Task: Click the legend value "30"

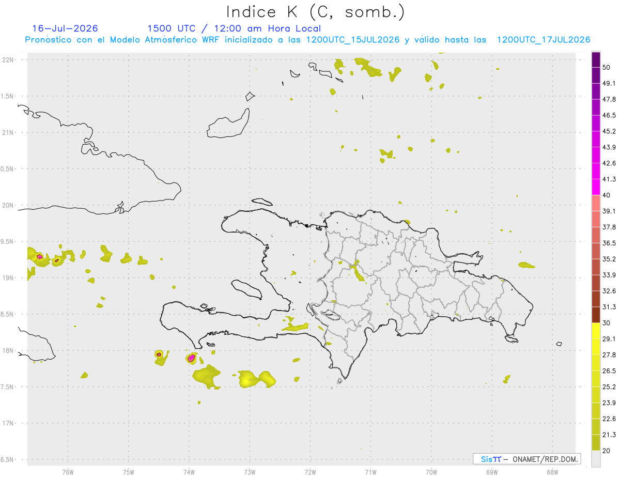Action: point(608,323)
